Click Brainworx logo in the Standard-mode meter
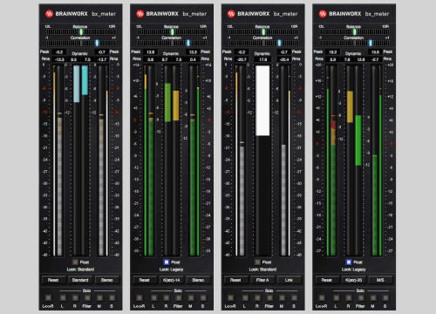Viewport: 436px width, 314px height. pyautogui.click(x=49, y=14)
